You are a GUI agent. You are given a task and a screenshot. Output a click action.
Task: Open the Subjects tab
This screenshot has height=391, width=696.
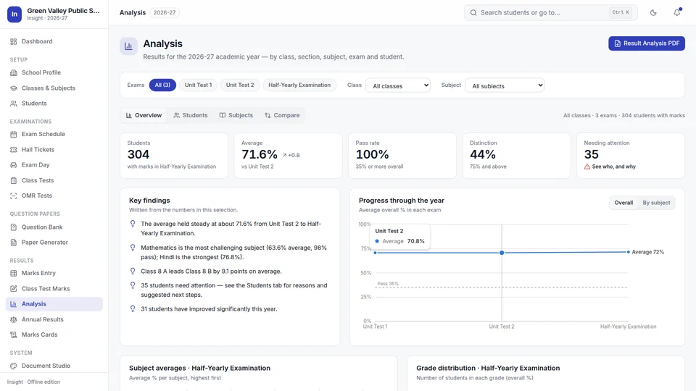[x=236, y=115]
